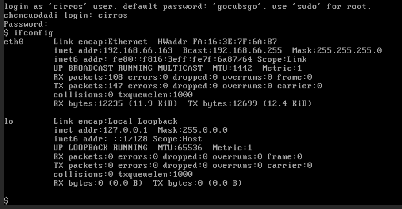Screen dimensions: 402x209
Task: Click the RX bytes:12235 value
Action: click(x=88, y=104)
